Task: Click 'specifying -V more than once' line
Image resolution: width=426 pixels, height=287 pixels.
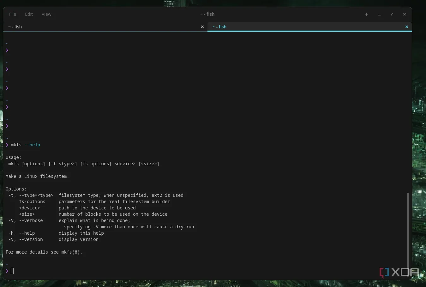Action: point(129,227)
